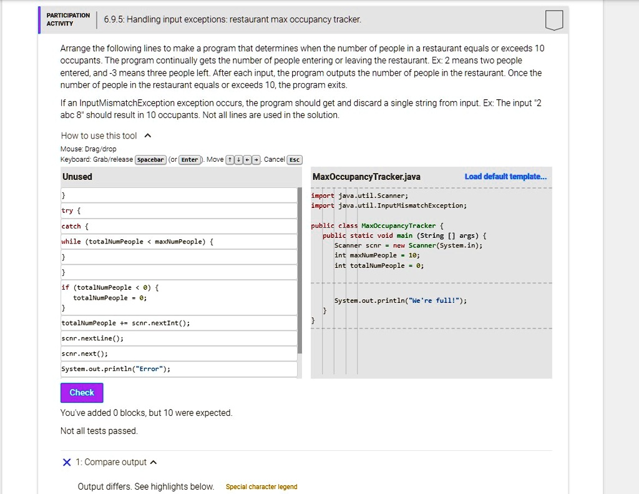
Task: Click the MaxOccupancyTracker.java header
Action: pos(367,176)
